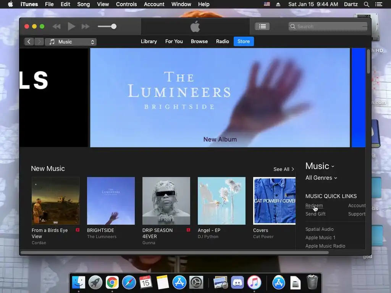Screen dimensions: 391x293
Task: Click the Send Gift quick link
Action: click(x=315, y=214)
